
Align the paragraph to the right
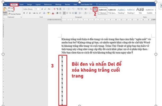click(x=70, y=13)
